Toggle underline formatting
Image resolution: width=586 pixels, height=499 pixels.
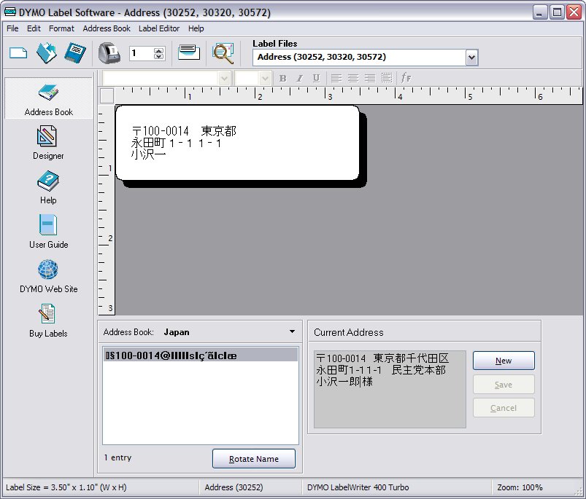[x=316, y=79]
